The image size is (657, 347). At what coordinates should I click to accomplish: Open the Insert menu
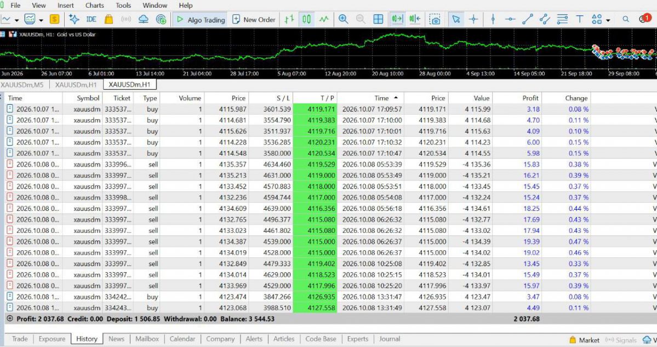pos(65,5)
